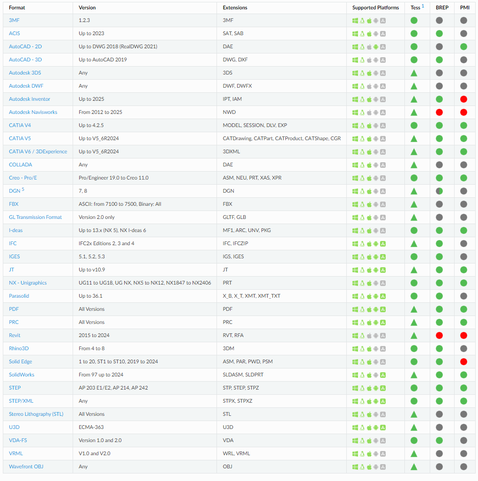
Task: Click the 'X_B, X_T, XMT, XMT_TXT' extensions cell
Action: (x=251, y=296)
